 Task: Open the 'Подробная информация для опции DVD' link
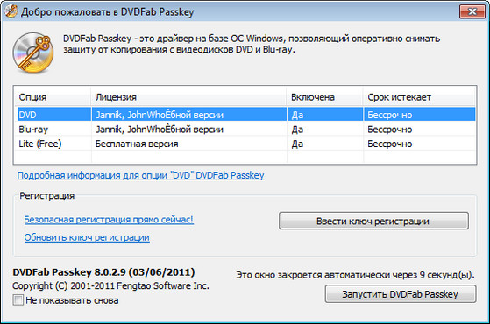point(141,175)
